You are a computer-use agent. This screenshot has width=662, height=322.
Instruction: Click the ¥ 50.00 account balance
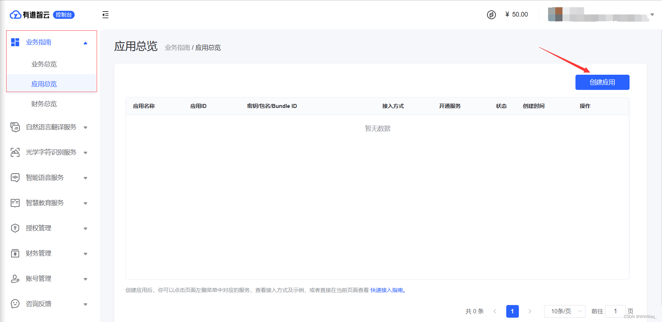(516, 14)
